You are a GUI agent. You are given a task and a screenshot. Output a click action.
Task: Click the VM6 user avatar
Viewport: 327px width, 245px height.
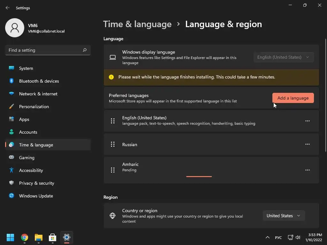(x=15, y=28)
